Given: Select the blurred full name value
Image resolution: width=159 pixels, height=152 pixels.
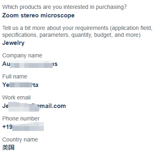Looking at the screenshot, I should coord(20,85).
